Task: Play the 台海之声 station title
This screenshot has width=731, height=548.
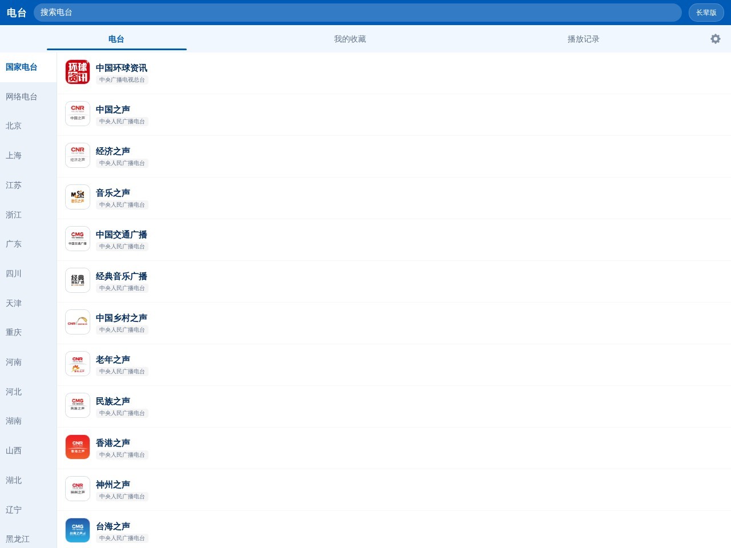Action: coord(113,526)
